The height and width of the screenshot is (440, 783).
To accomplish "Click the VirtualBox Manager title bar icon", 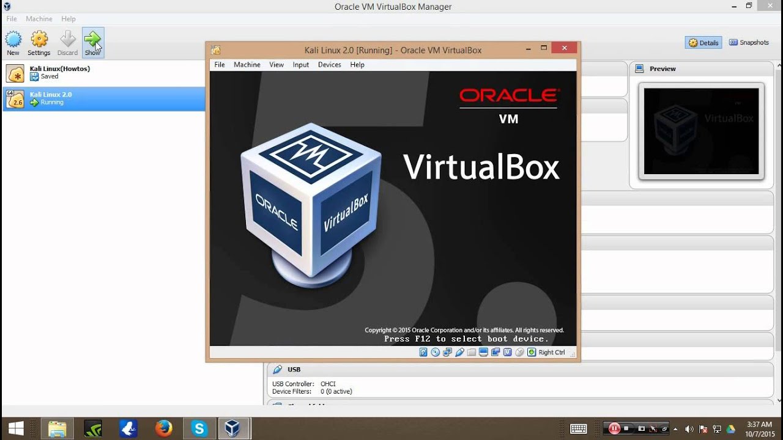I will [7, 7].
